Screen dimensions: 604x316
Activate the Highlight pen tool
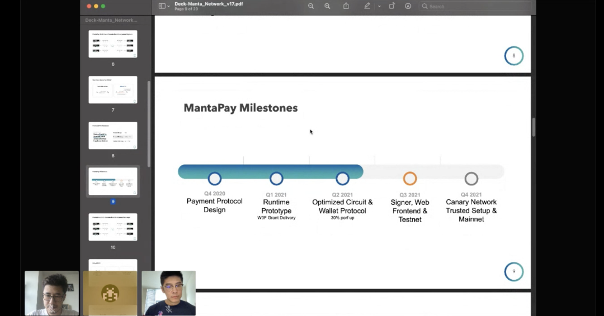(x=367, y=6)
